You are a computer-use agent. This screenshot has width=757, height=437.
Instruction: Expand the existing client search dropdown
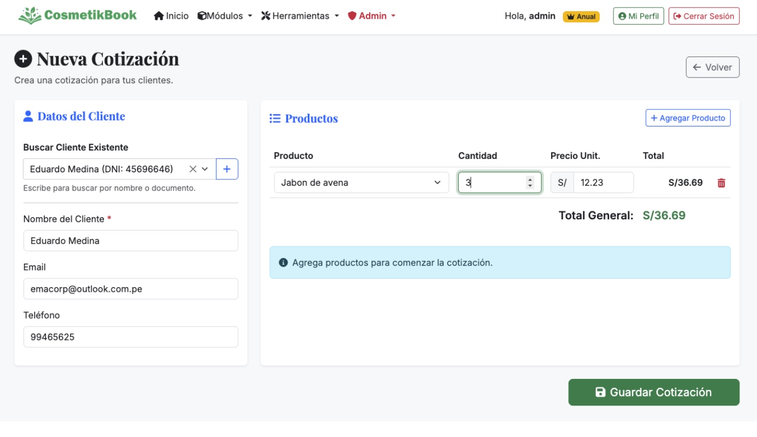pos(205,169)
